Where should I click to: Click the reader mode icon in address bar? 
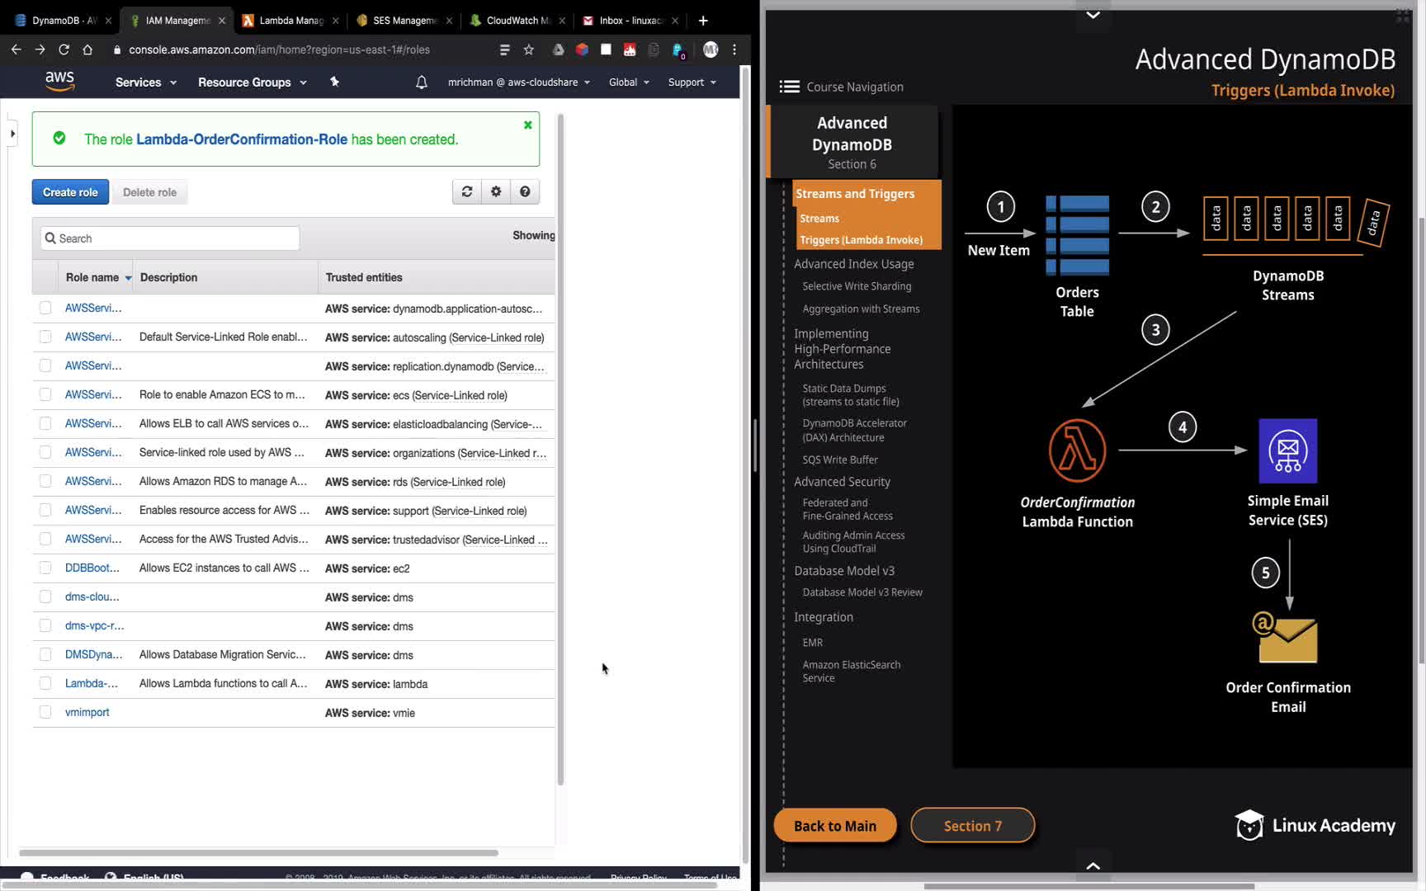(x=504, y=49)
